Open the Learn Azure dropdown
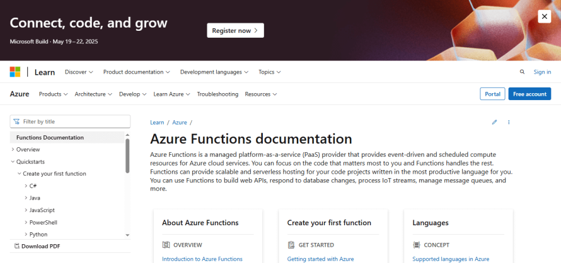561x263 pixels. 171,94
